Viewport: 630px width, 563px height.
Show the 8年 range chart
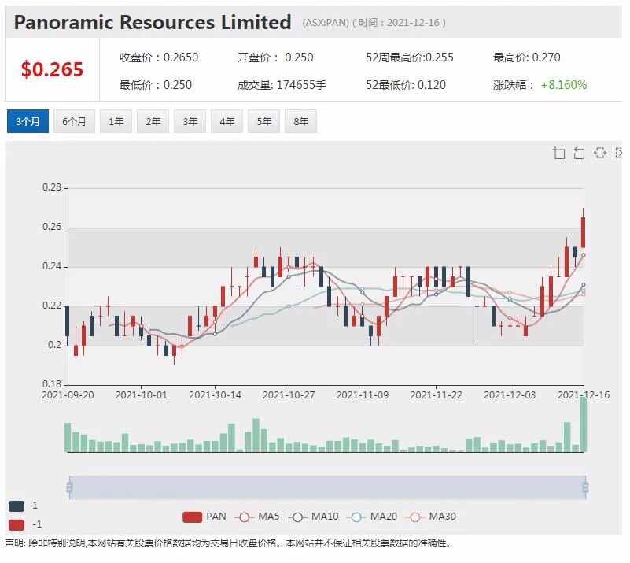pyautogui.click(x=301, y=121)
